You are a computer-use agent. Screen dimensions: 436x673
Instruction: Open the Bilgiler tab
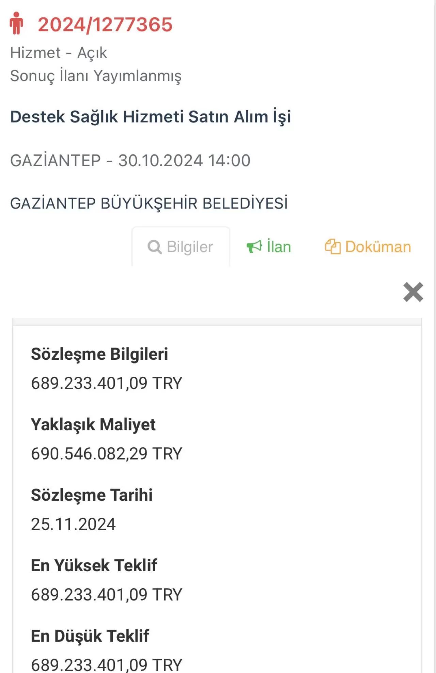point(189,247)
